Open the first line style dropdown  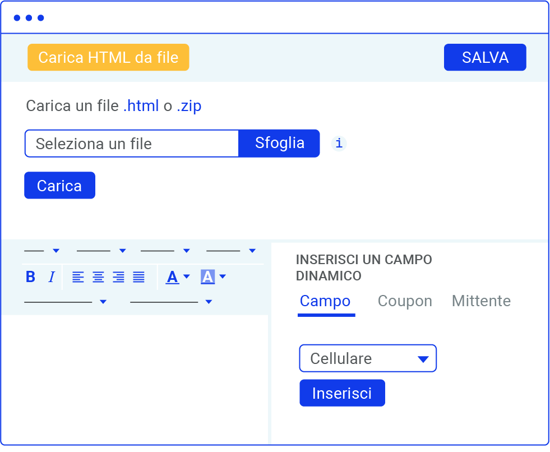point(56,251)
